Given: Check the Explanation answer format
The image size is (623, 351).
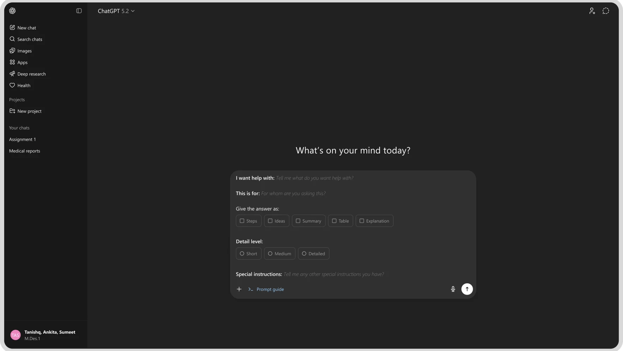Looking at the screenshot, I should coord(375,221).
